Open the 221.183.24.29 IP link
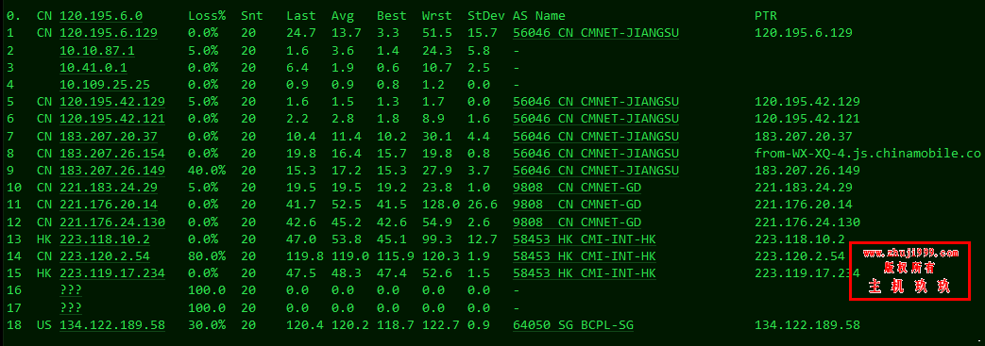The image size is (985, 346). [109, 187]
